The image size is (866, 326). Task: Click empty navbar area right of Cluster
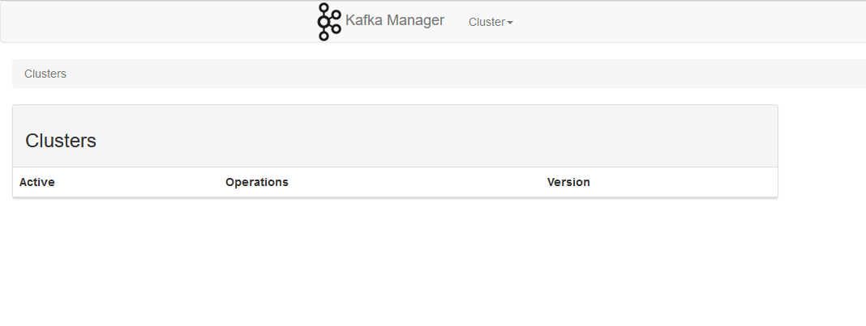coord(690,22)
